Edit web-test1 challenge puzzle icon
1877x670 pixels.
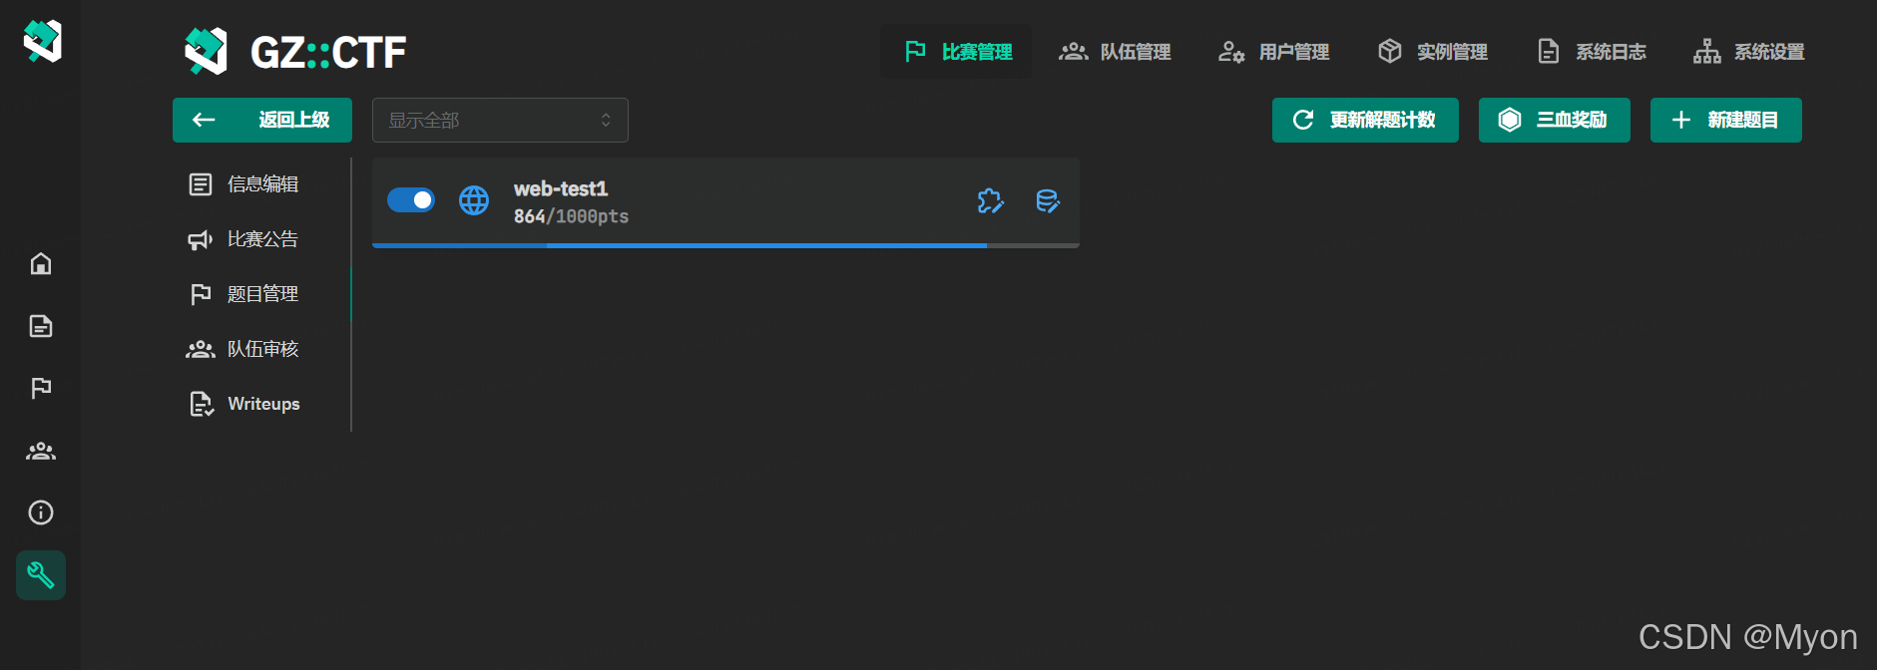[x=990, y=200]
